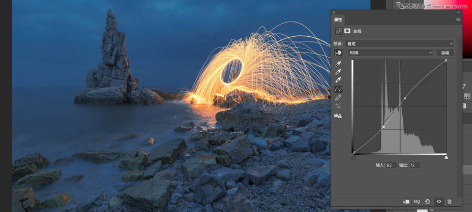472x212 pixels.
Task: Reset curves to adjustment defaults
Action: 427,202
